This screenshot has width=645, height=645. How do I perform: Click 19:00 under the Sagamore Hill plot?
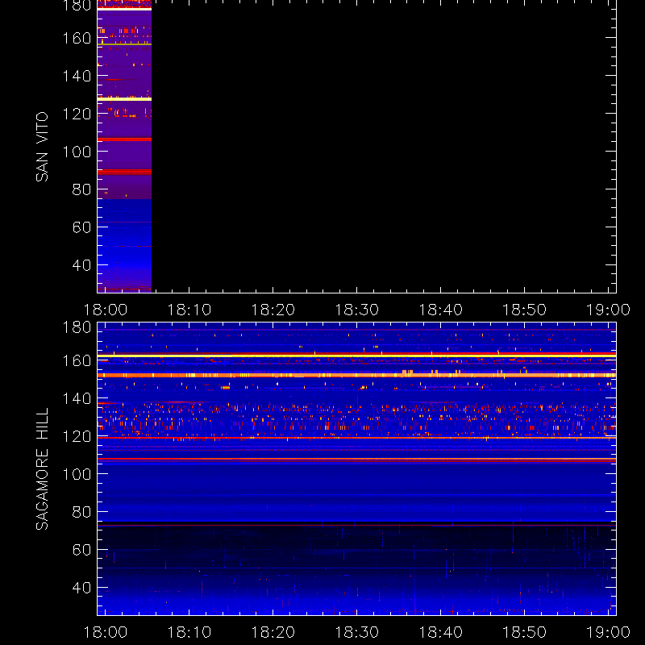click(609, 632)
